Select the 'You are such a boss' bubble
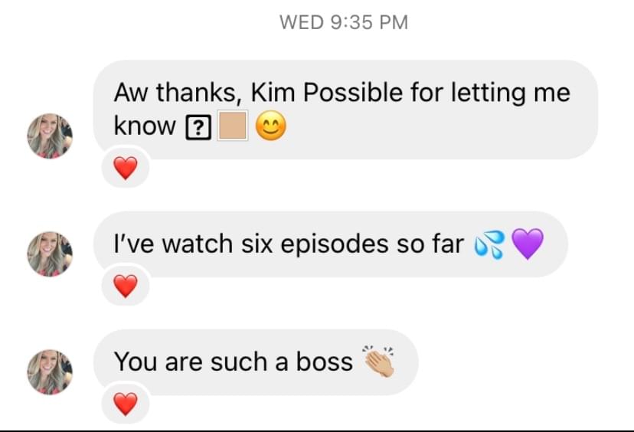Image resolution: width=634 pixels, height=432 pixels. coord(256,362)
